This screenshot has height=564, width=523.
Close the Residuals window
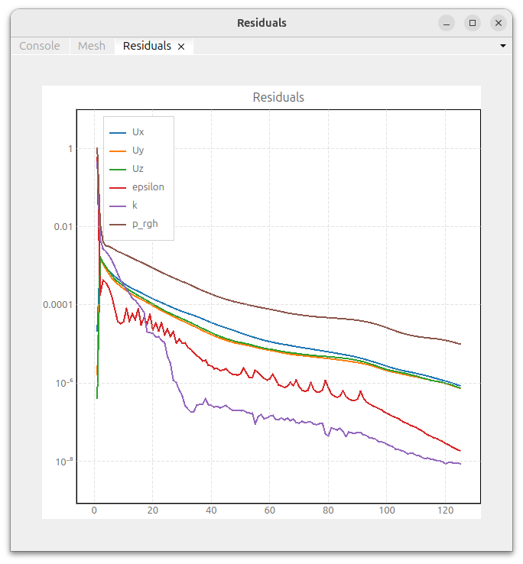[499, 23]
